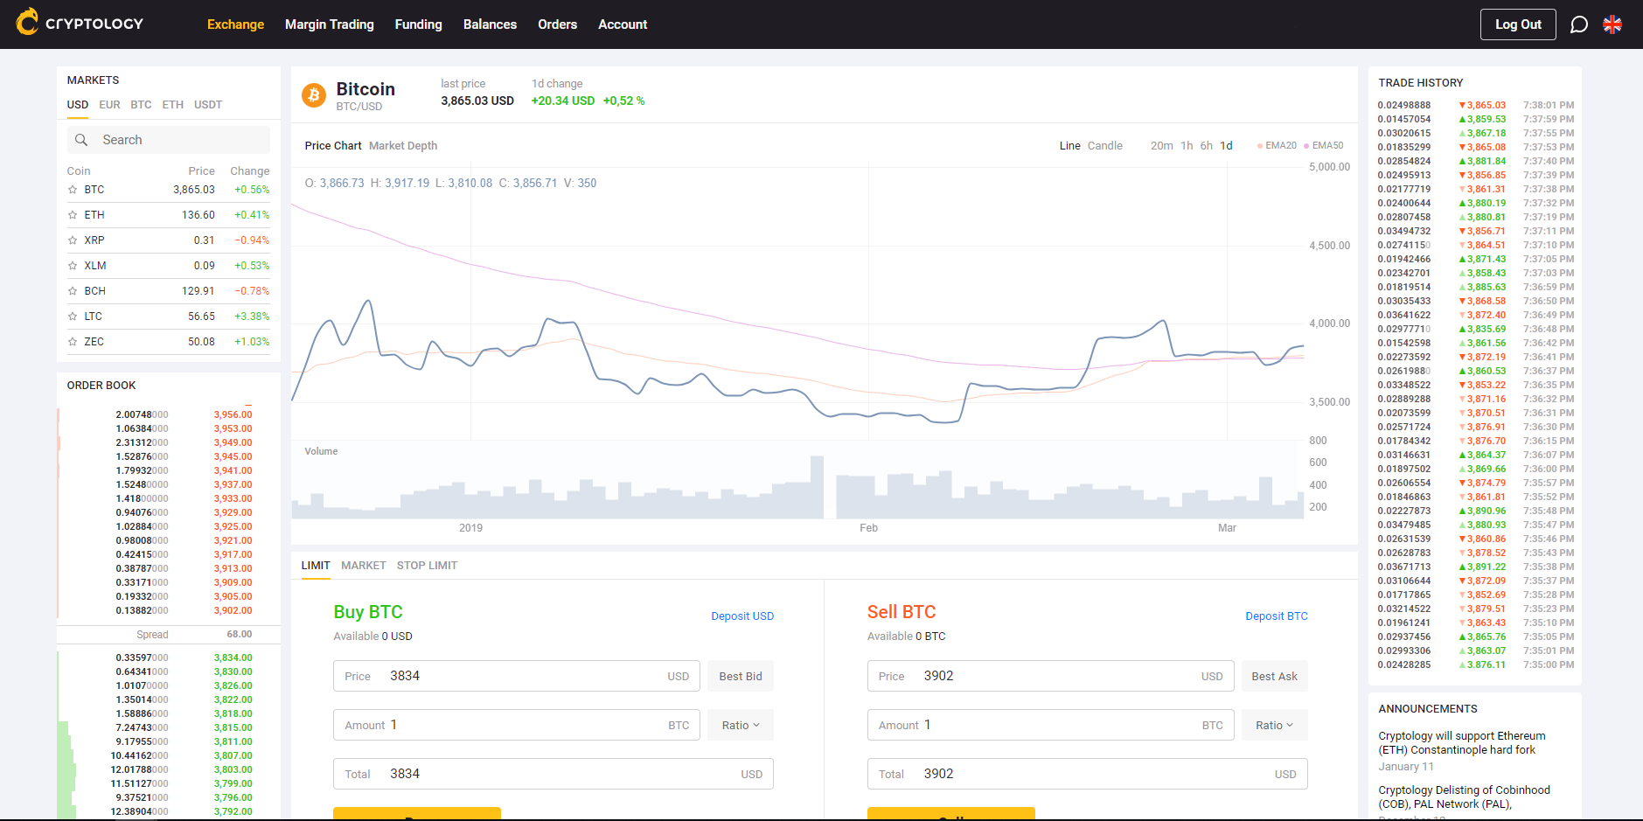Favorite BCH with its star icon
This screenshot has height=821, width=1643.
pos(73,291)
